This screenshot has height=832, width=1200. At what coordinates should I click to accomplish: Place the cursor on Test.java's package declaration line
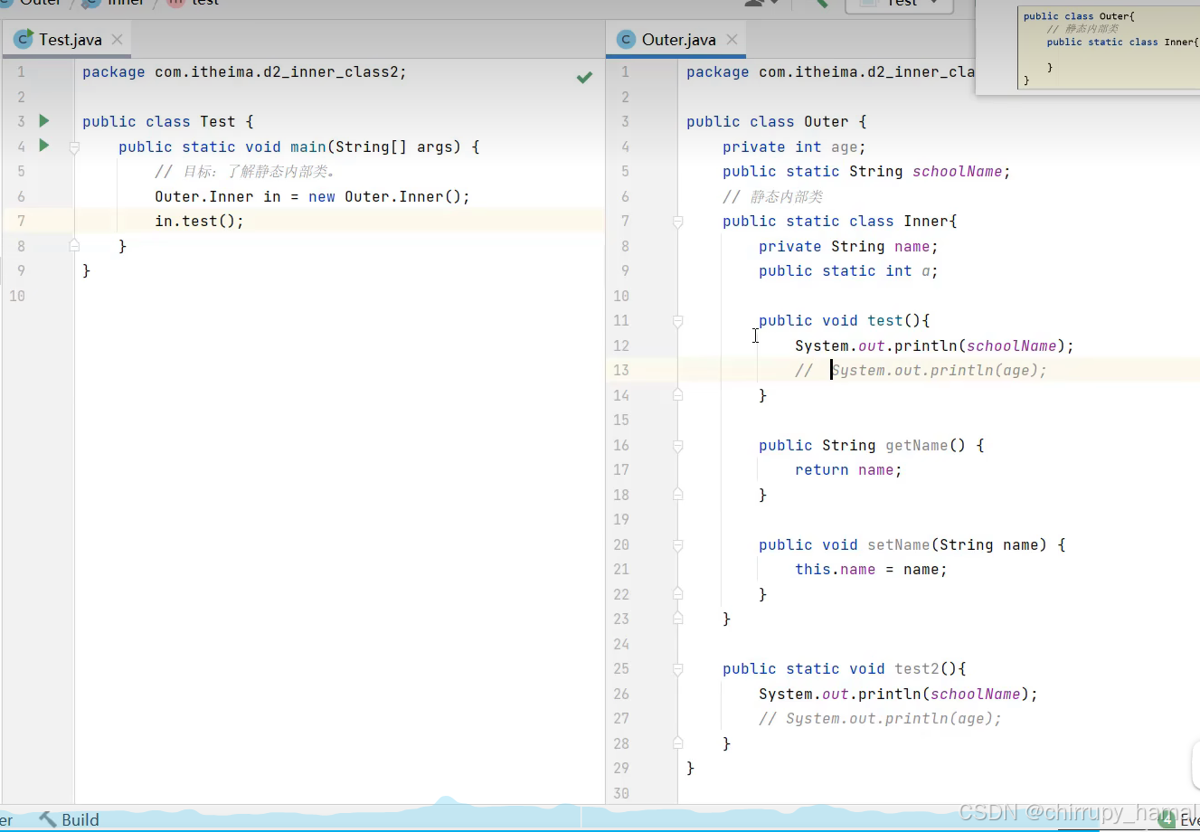pos(244,72)
